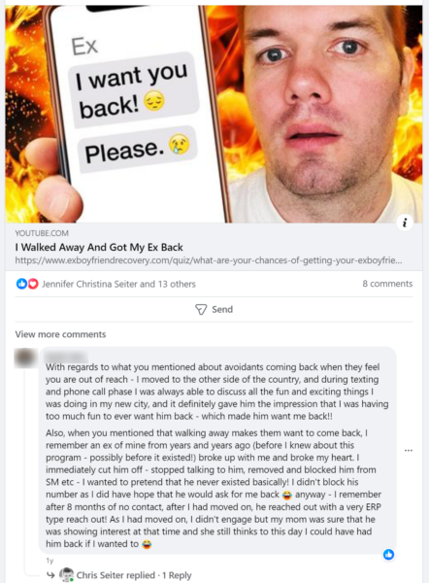Click the blurred commenter profile picture
The image size is (429, 583).
click(x=25, y=358)
